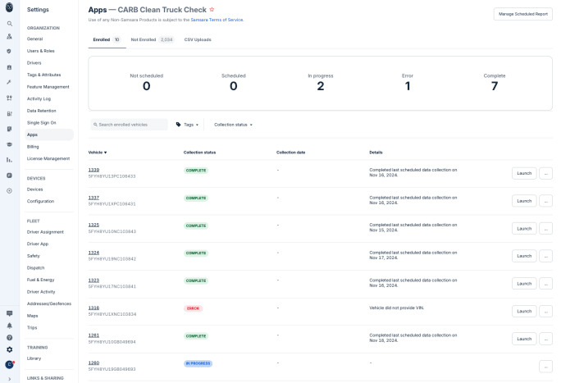Open the notifications bell icon

(x=10, y=325)
